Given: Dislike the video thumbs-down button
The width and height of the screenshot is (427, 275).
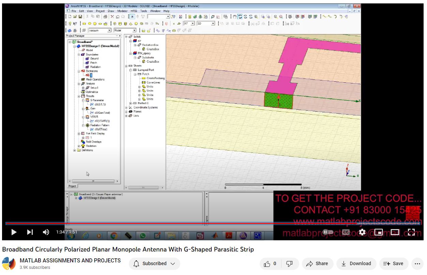Looking at the screenshot, I should tap(289, 263).
